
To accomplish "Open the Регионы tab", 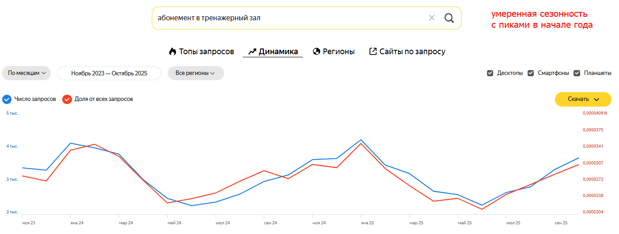I will [338, 52].
